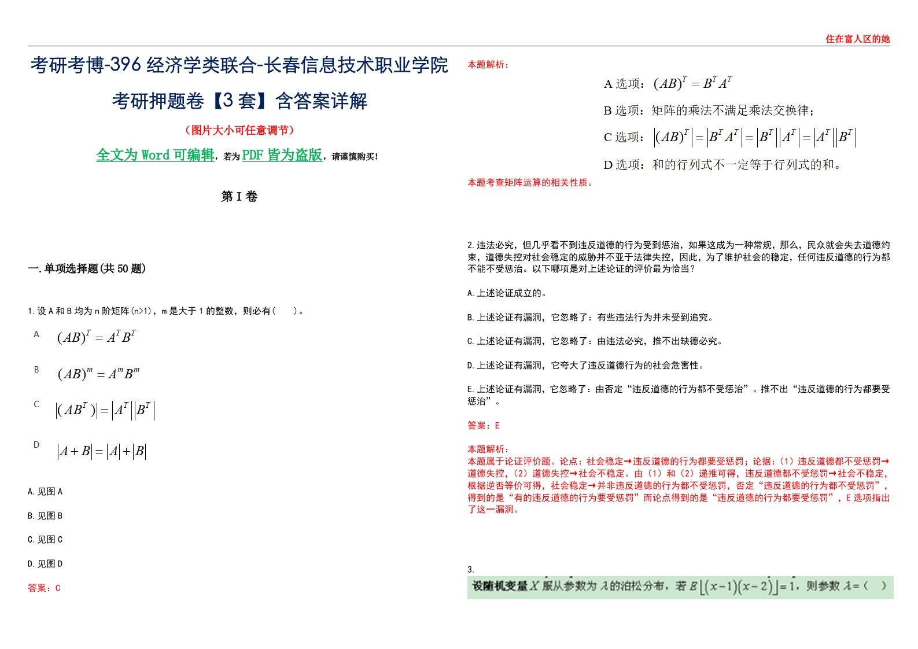The height and width of the screenshot is (649, 918).
Task: Select option B about '有些违法行为并未受到追究'
Action: 591,318
